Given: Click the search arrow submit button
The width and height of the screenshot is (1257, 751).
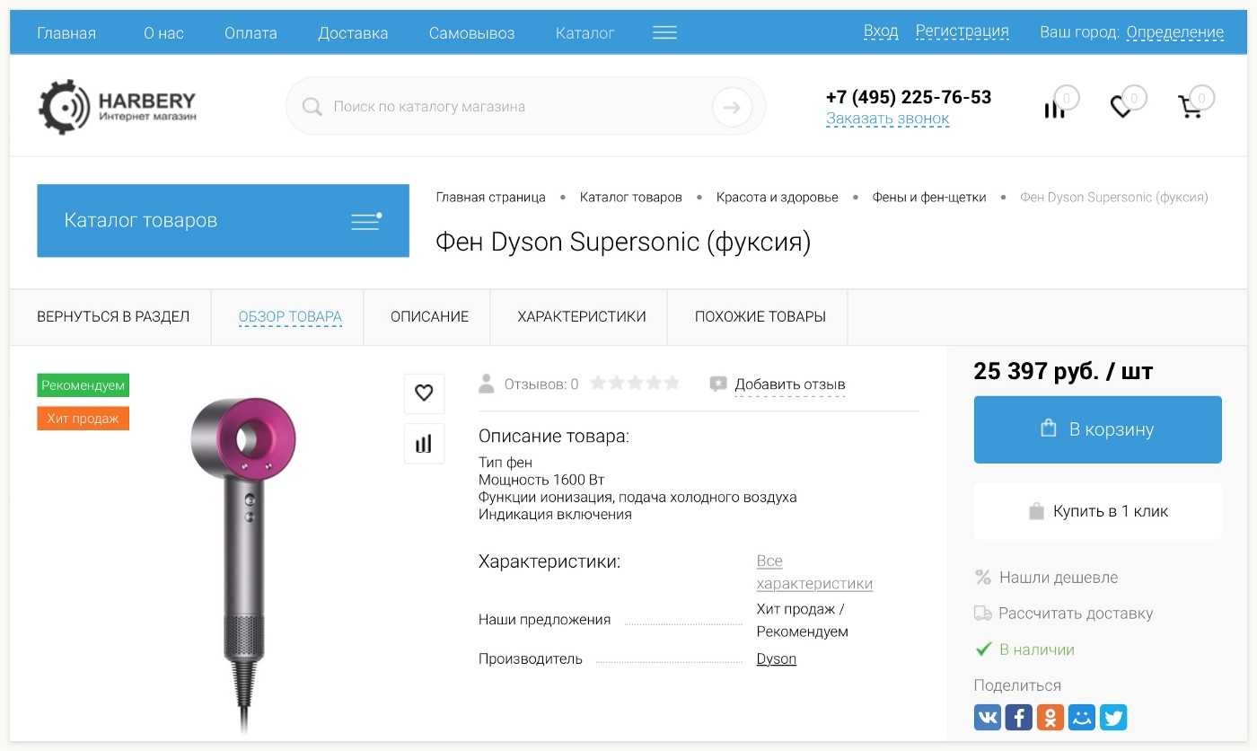Looking at the screenshot, I should pyautogui.click(x=732, y=107).
